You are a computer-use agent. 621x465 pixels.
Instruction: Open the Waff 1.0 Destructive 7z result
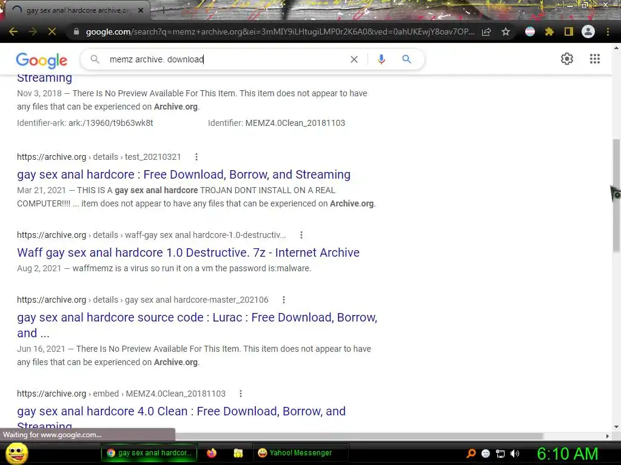pos(188,252)
